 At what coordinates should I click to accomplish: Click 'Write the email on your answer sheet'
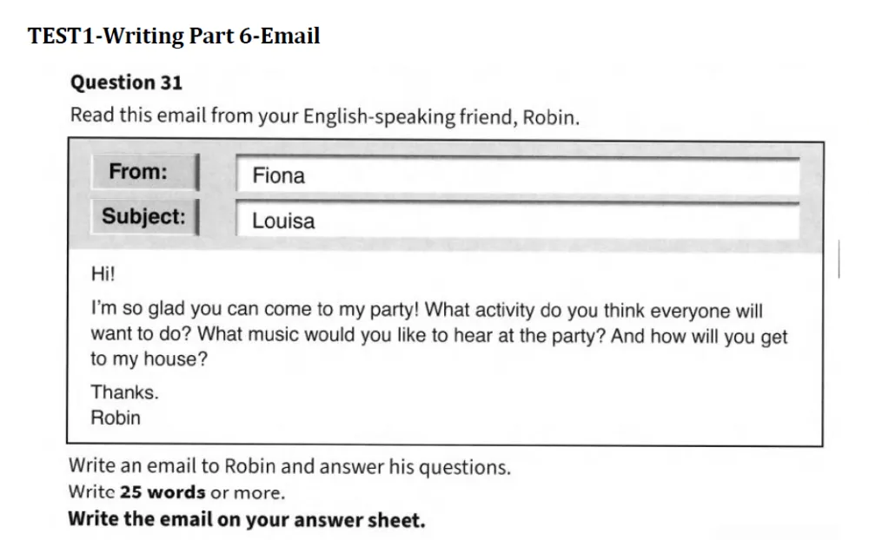point(247,519)
